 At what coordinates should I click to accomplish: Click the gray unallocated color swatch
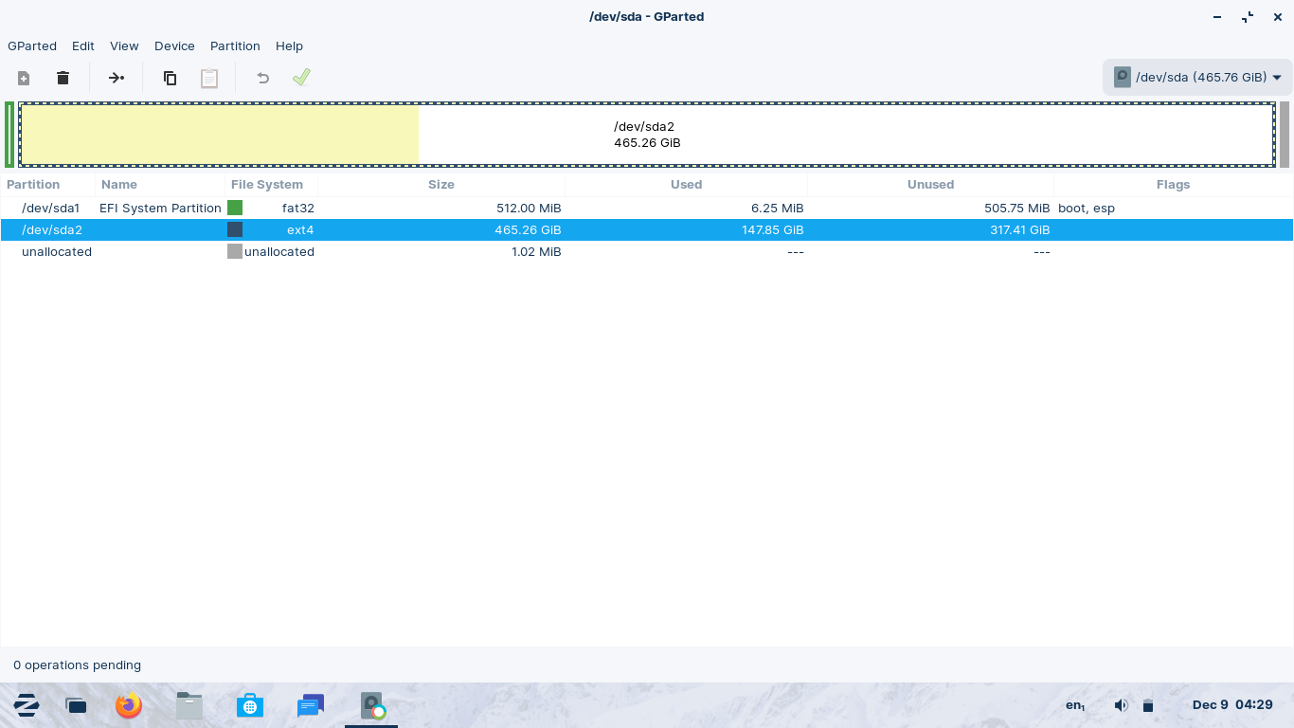(235, 251)
